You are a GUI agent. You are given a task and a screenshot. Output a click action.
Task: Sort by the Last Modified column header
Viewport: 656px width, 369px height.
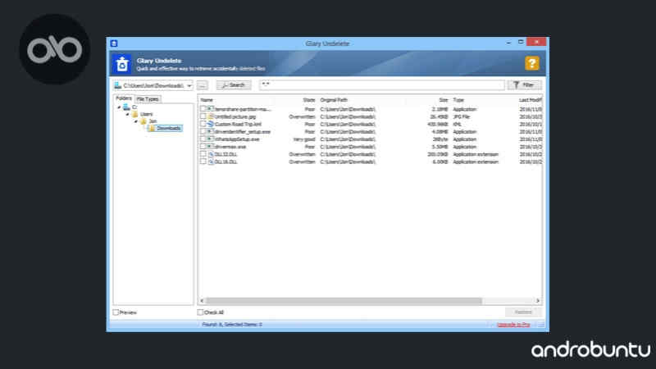530,100
